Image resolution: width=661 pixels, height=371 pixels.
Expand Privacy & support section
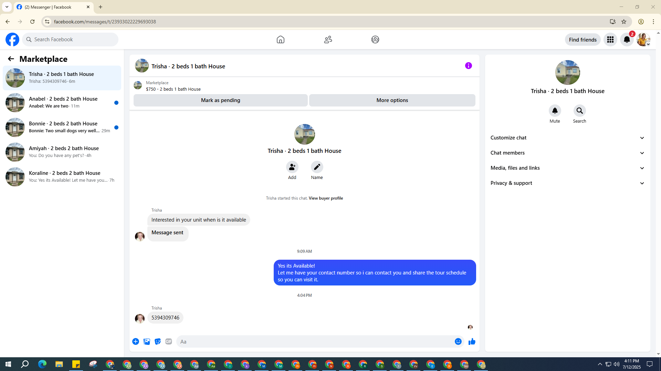567,183
